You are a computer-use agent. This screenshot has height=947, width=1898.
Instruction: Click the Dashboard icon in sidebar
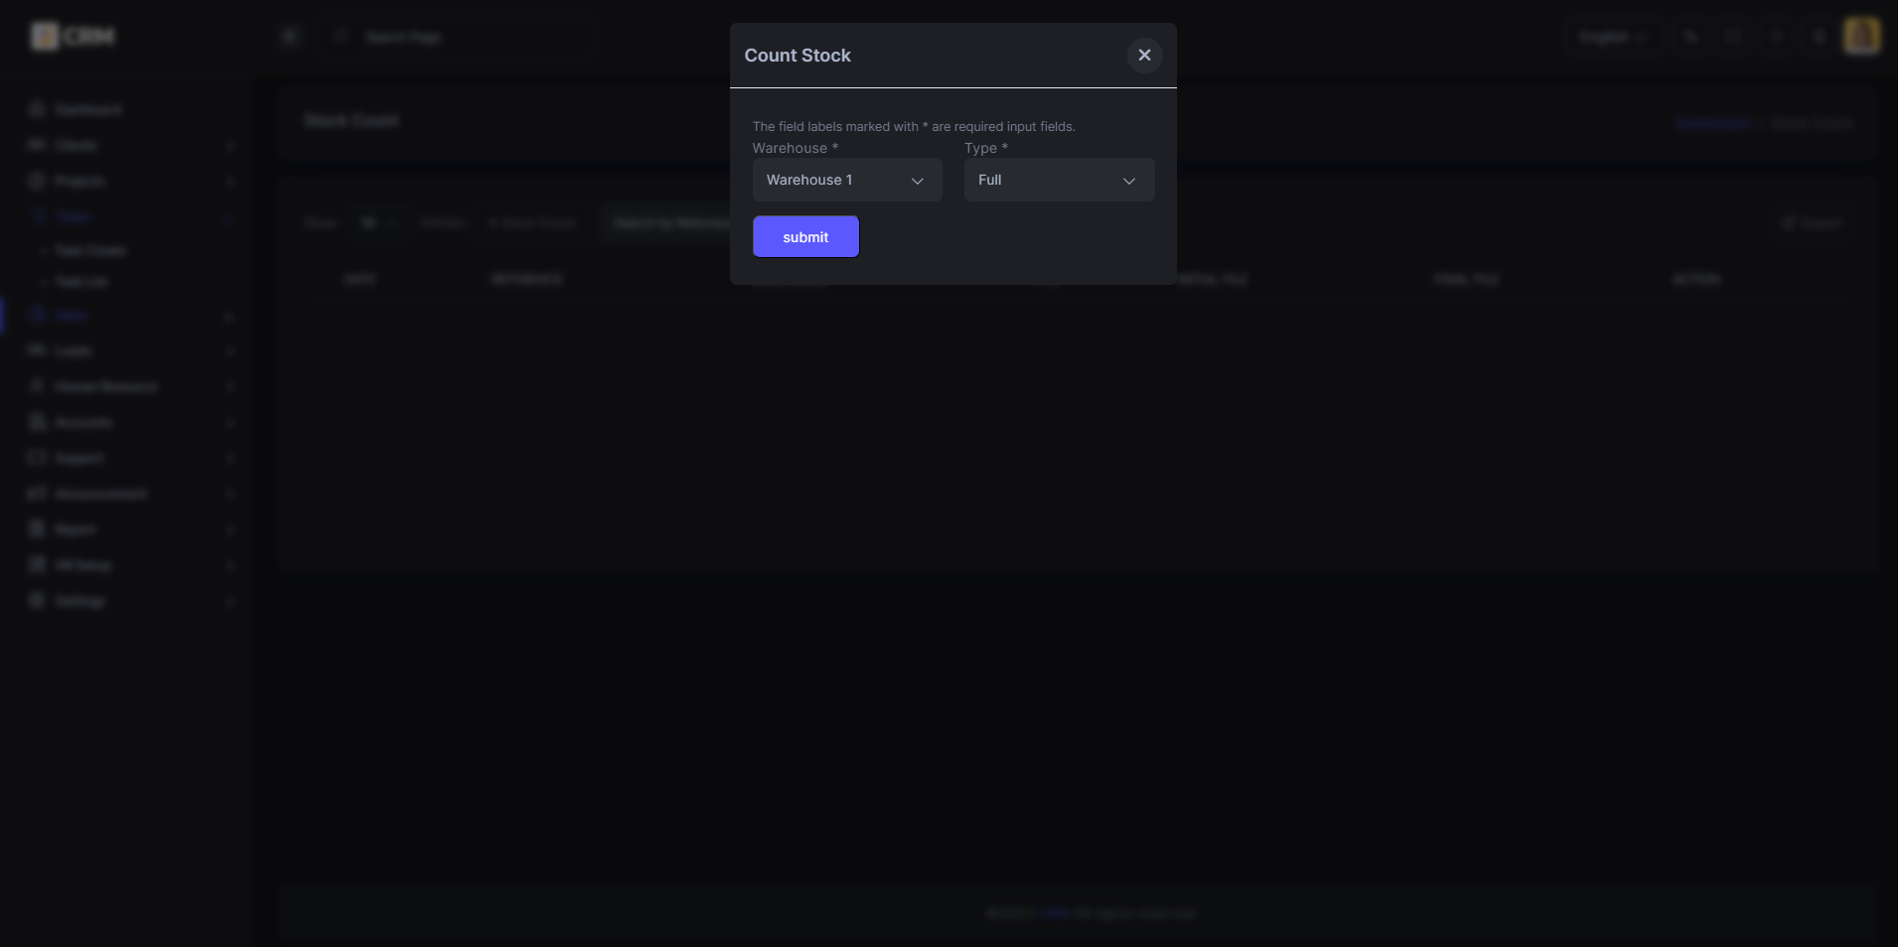click(38, 109)
